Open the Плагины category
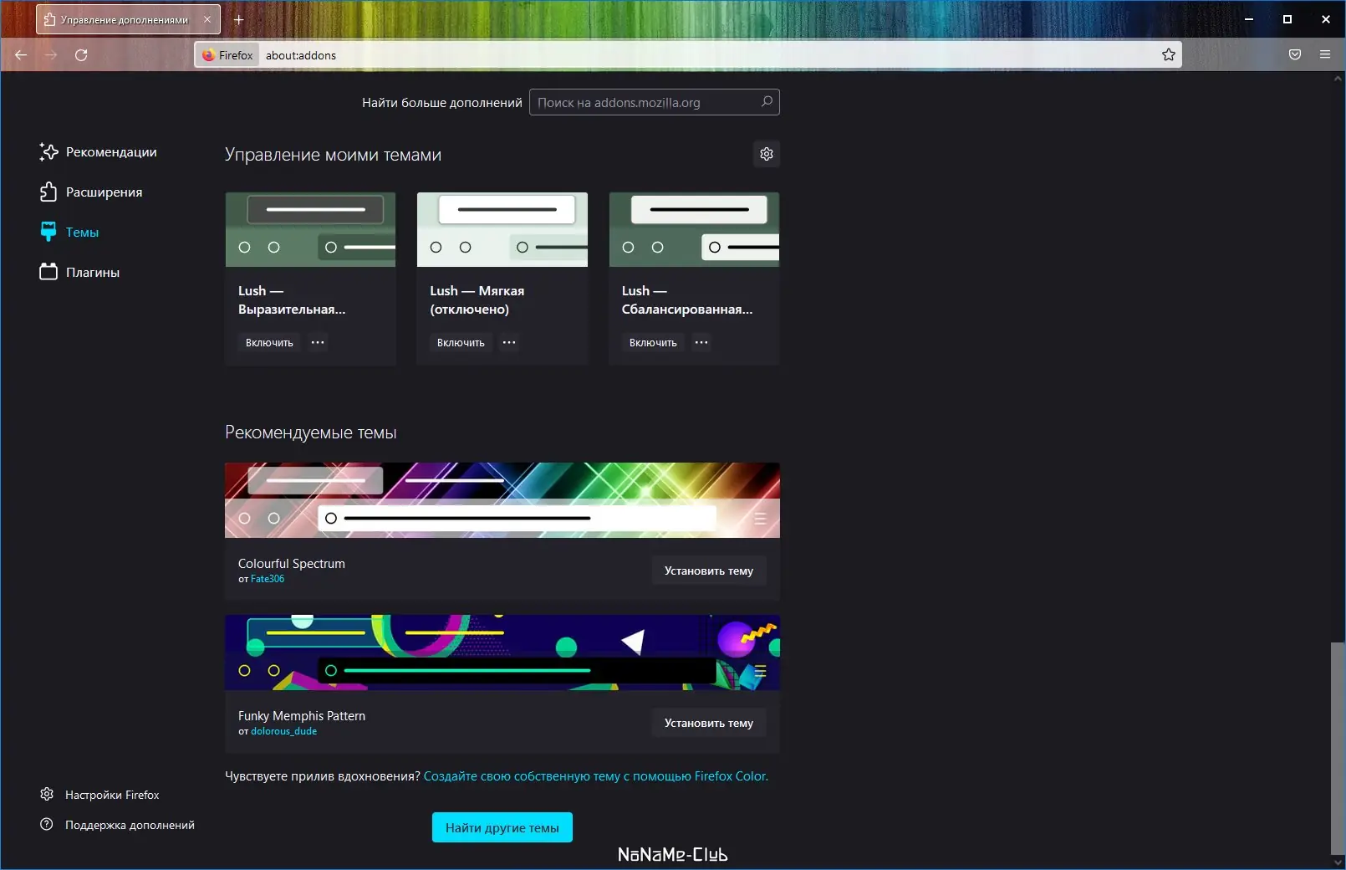1346x870 pixels. click(79, 273)
